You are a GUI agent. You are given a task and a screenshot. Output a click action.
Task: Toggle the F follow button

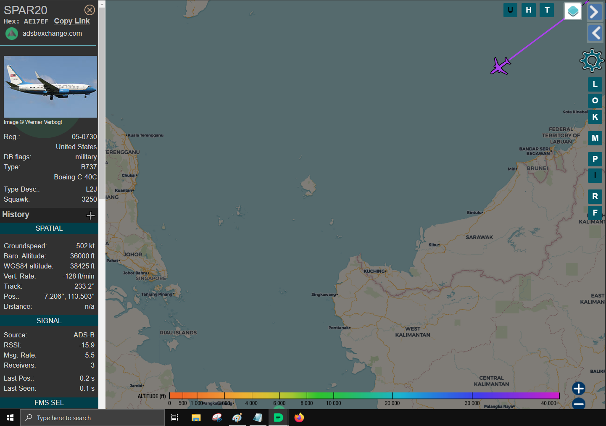[x=595, y=213]
